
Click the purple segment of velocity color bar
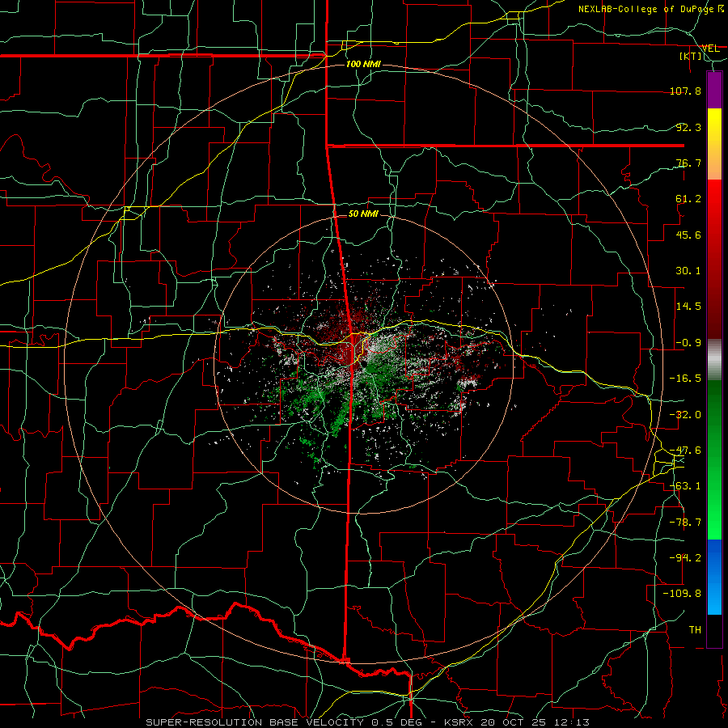(714, 91)
